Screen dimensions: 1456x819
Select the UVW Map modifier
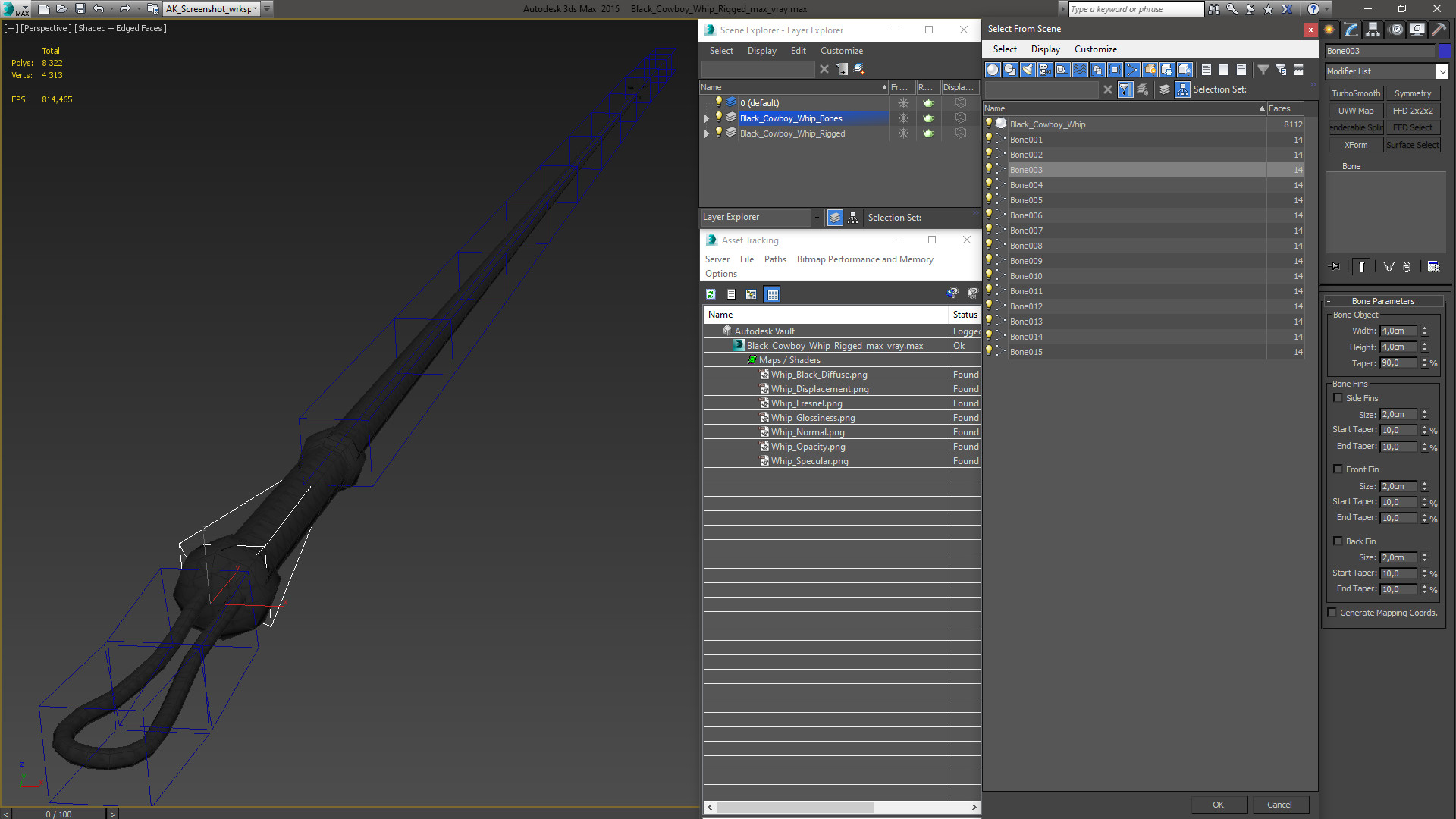click(1355, 110)
